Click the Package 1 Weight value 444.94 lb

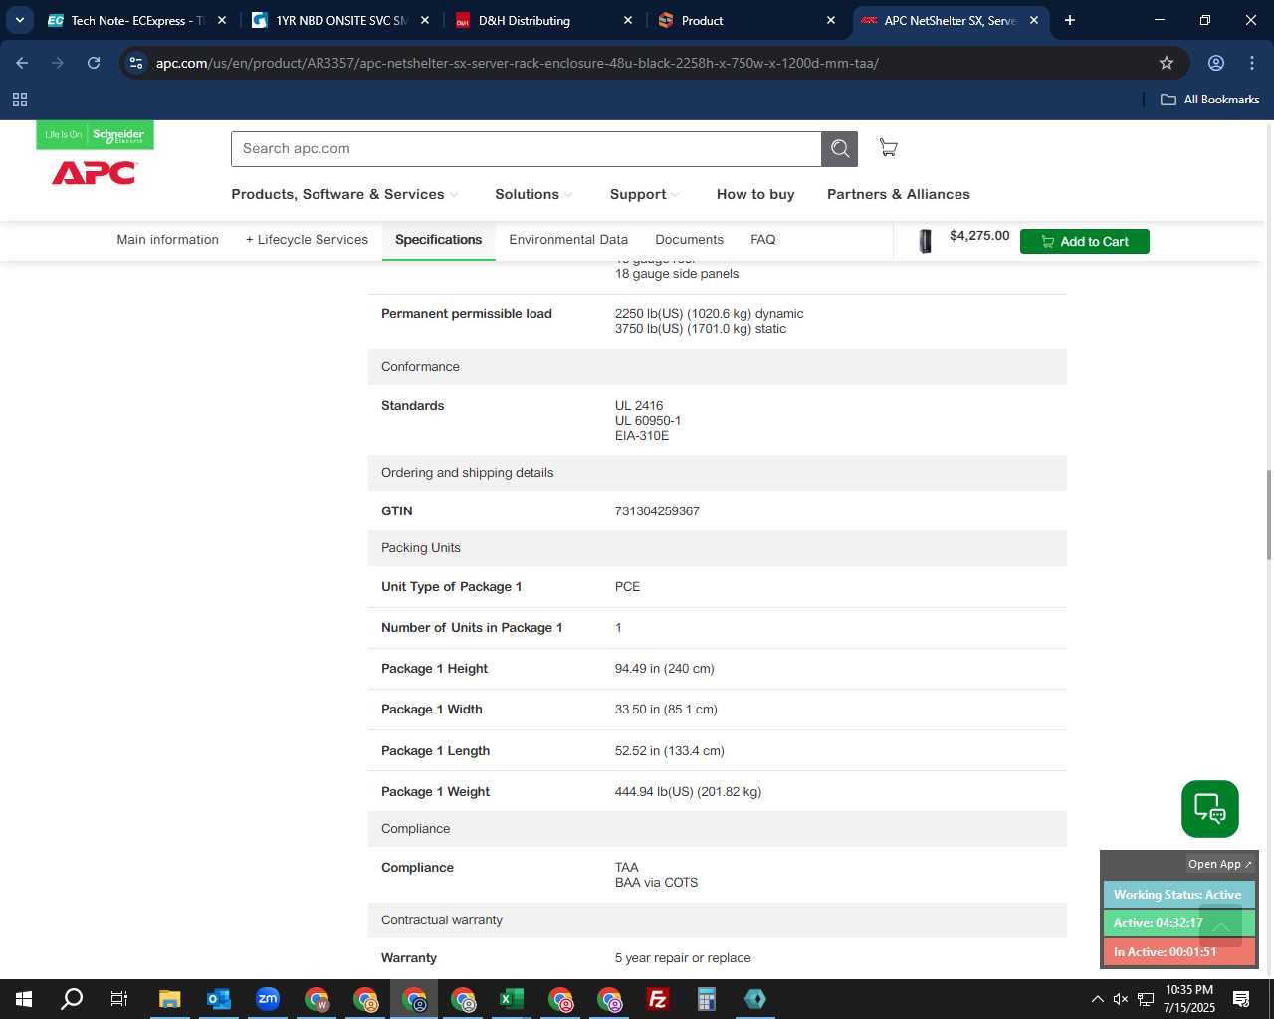coord(688,792)
